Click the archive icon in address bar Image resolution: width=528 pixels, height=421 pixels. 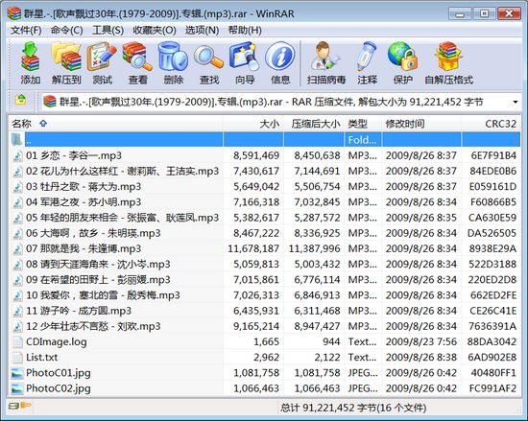(50, 102)
